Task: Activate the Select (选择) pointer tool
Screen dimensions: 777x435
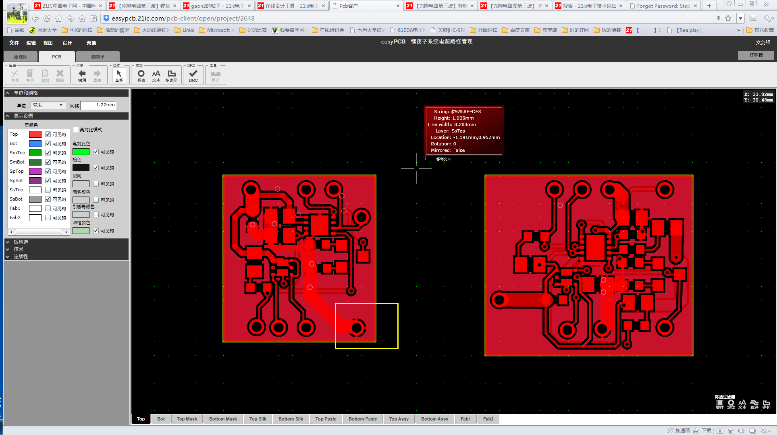Action: click(x=119, y=75)
